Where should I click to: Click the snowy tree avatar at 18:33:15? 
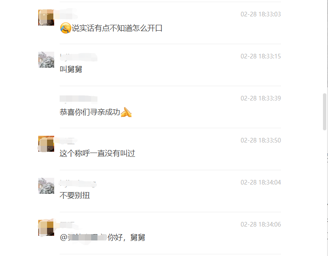(x=46, y=60)
